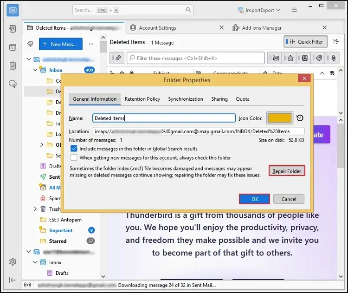The height and width of the screenshot is (293, 348).
Task: Open Settings gear in spaces toolbar
Action: tap(13, 262)
